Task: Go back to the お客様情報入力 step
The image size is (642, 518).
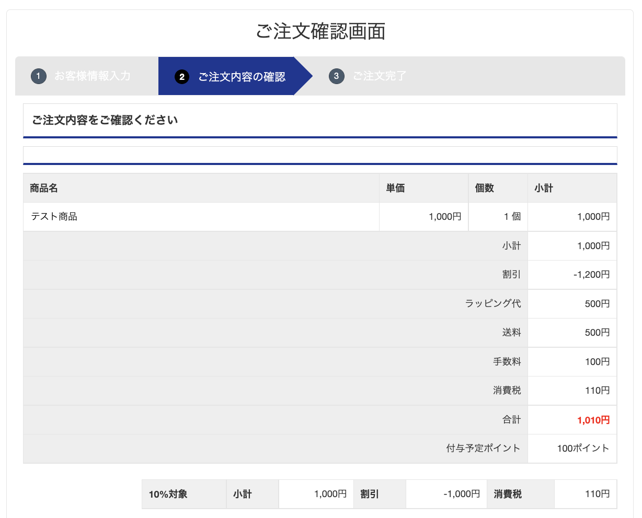Action: click(x=93, y=76)
